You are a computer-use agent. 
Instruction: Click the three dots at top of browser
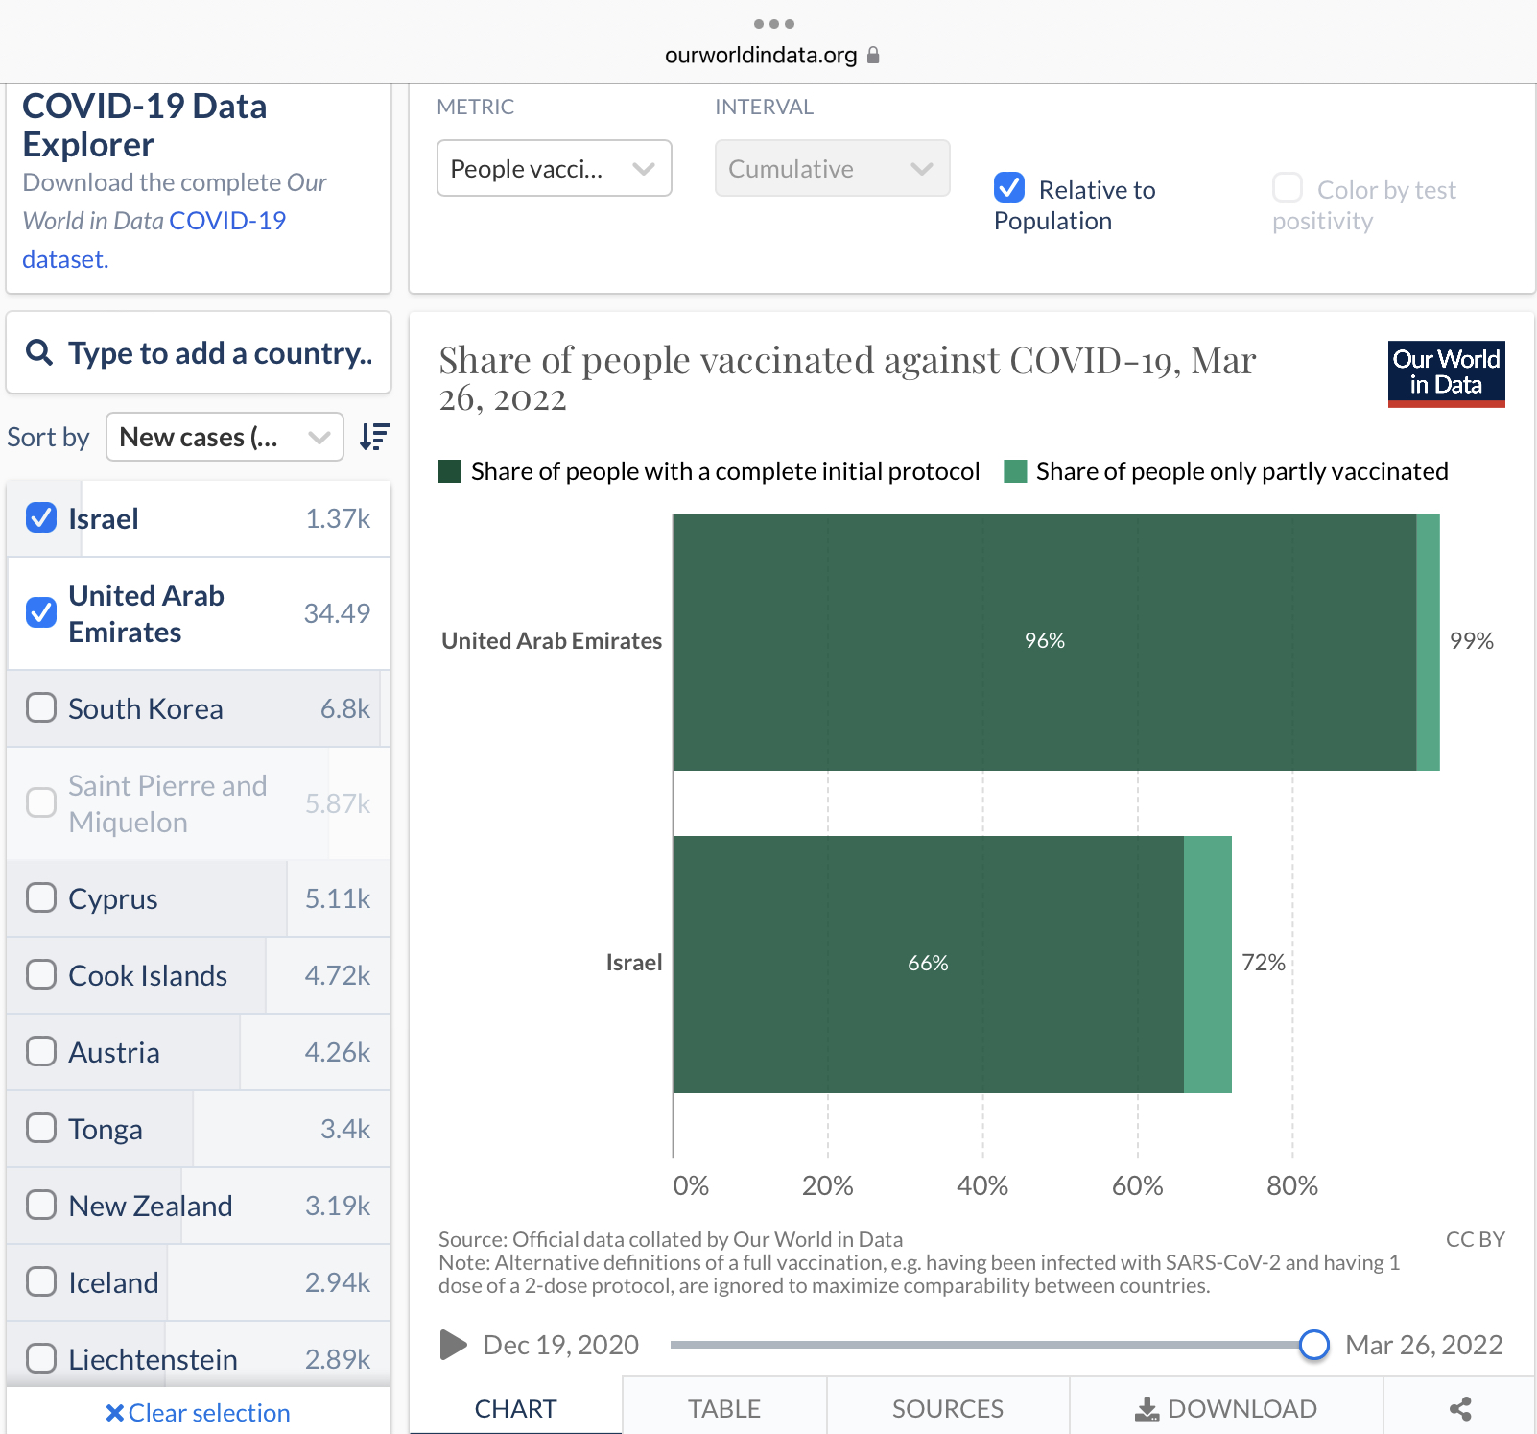coord(773,24)
